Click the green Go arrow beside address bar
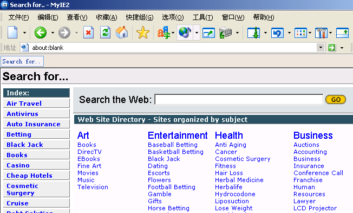The height and width of the screenshot is (213, 353). [x=332, y=48]
